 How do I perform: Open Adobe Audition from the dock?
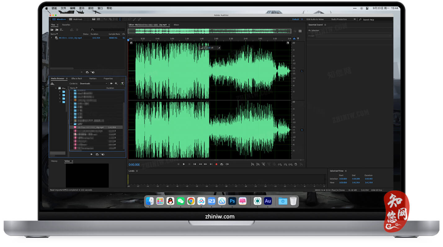coord(268,201)
